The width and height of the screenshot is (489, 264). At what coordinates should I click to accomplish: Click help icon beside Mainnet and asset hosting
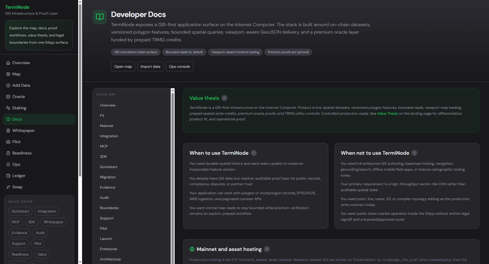coord(267,249)
